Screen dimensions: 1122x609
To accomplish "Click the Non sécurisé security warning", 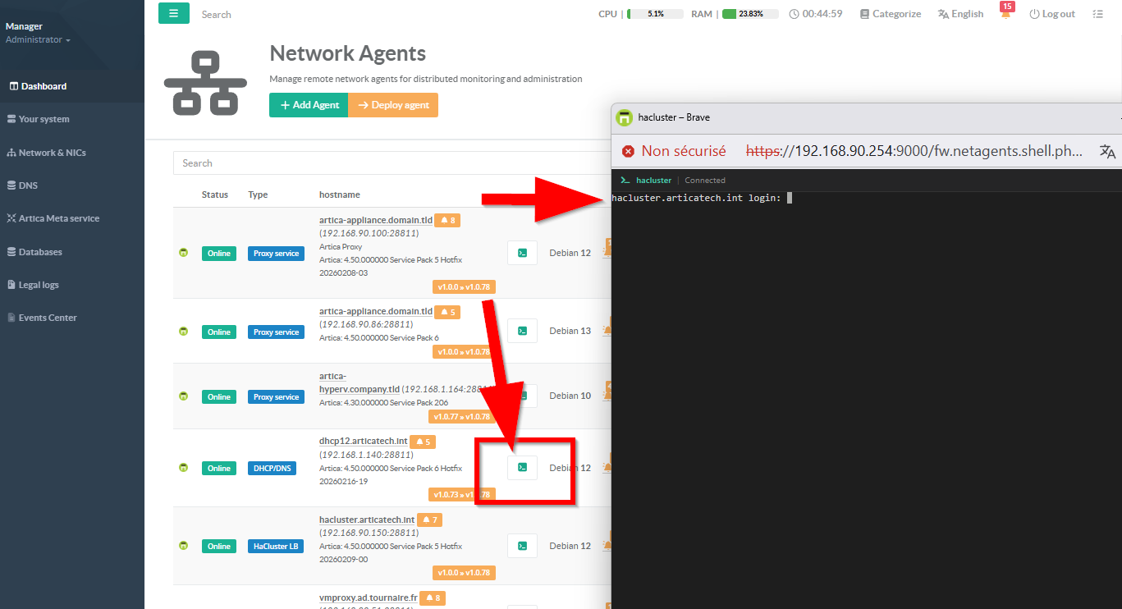I will [674, 151].
